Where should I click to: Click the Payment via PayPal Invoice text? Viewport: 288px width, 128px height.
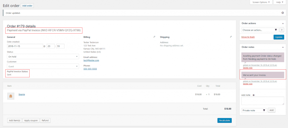tap(44, 30)
